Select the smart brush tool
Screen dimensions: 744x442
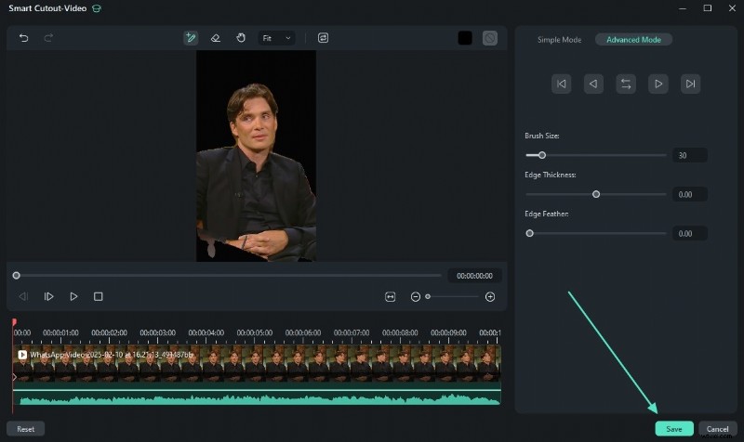[x=191, y=38]
